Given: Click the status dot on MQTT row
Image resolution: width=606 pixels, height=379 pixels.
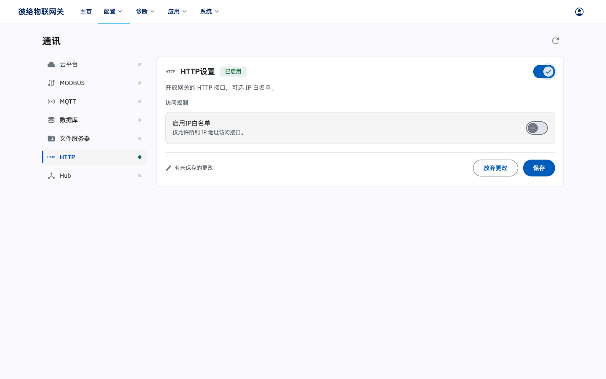Looking at the screenshot, I should 140,101.
